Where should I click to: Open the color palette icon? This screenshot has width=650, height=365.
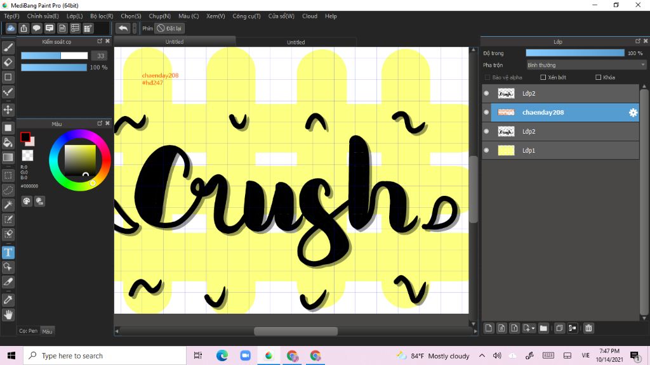pos(27,201)
